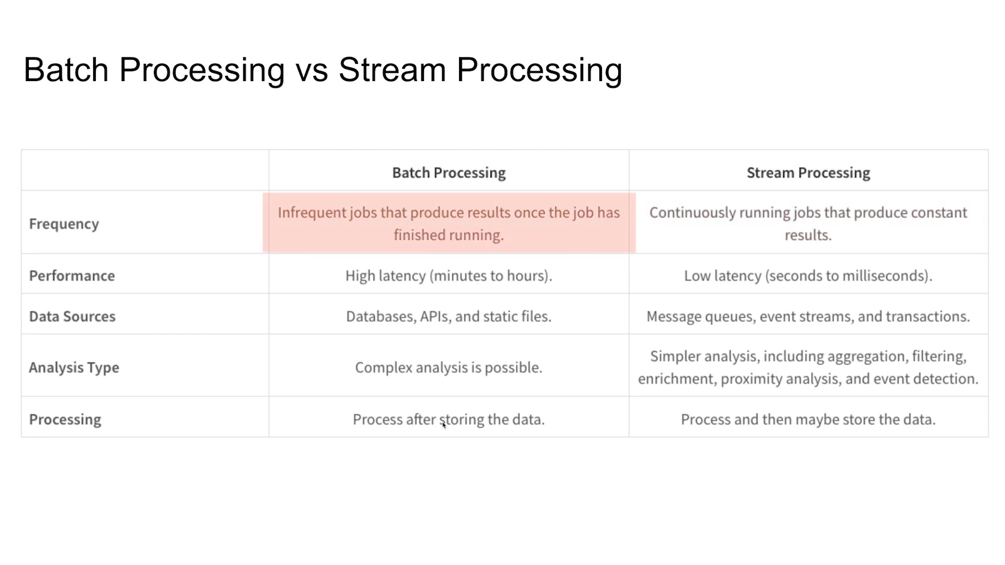Click the word 'Stream' in the slide title
The image size is (1005, 565).
392,70
